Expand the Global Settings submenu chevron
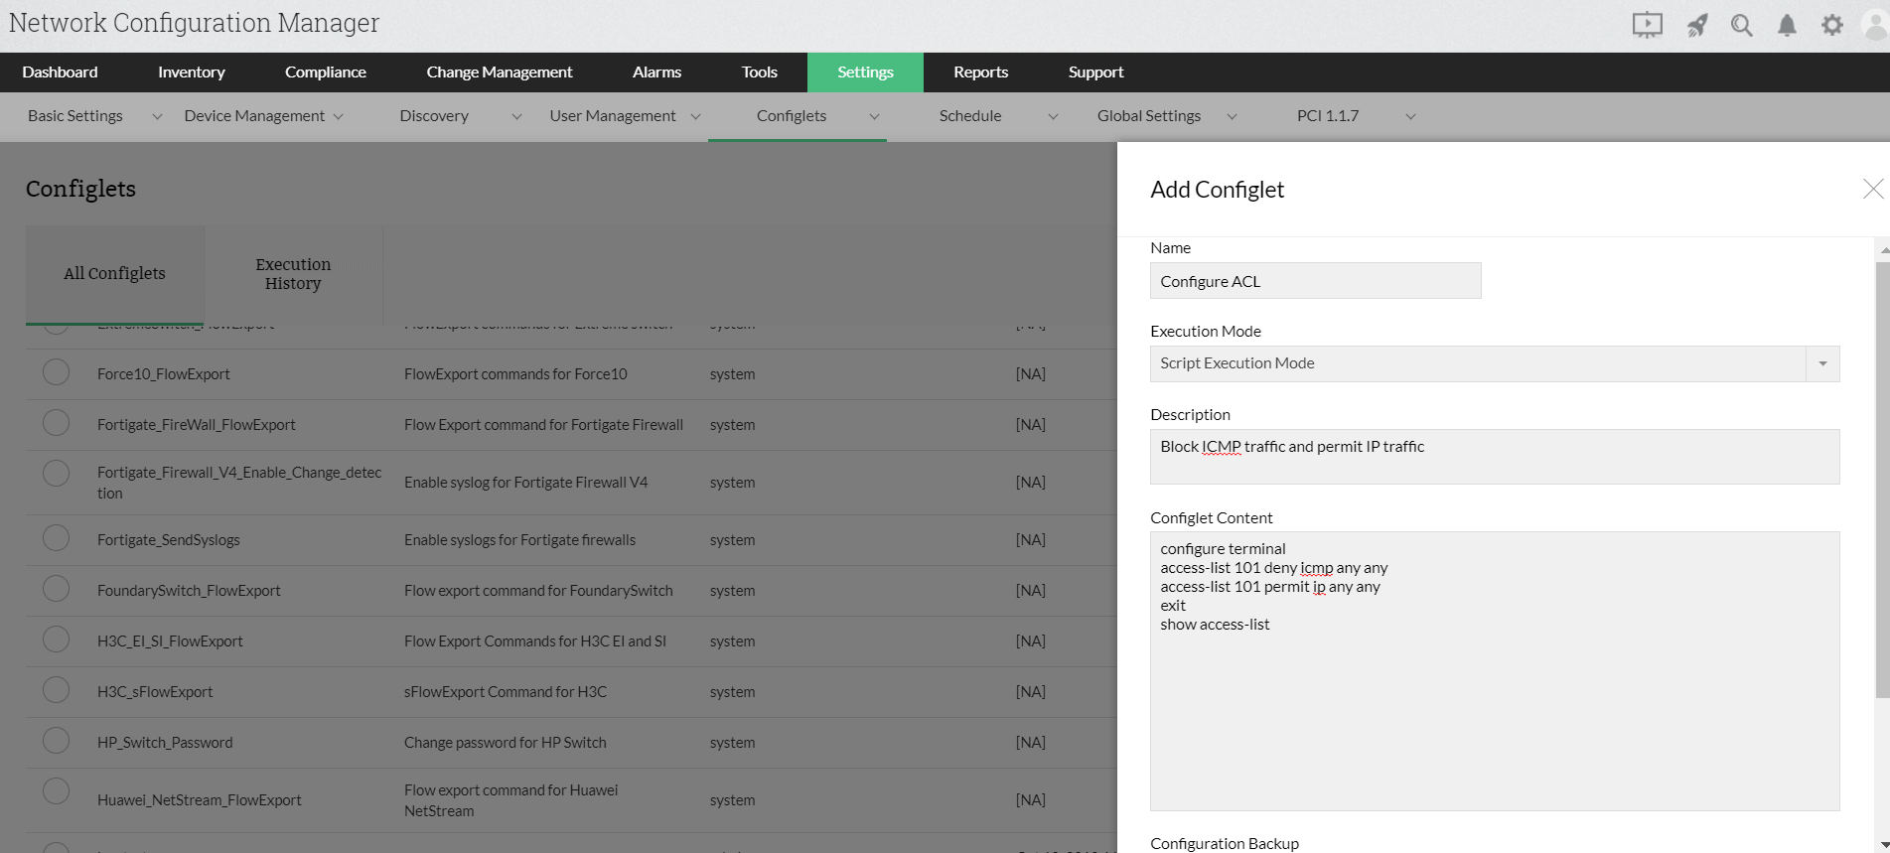The height and width of the screenshot is (853, 1890). pos(1232,116)
